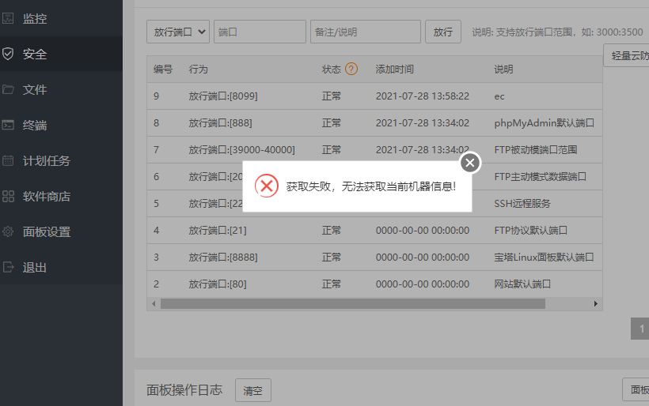The height and width of the screenshot is (406, 649).
Task: Click the horizontal scrollbar thumb of table
Action: (x=353, y=304)
